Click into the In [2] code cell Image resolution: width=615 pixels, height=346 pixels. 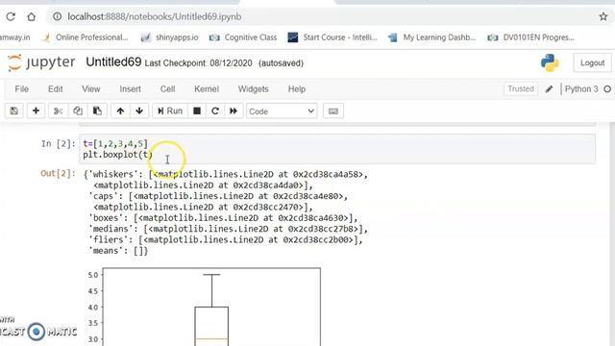pyautogui.click(x=337, y=149)
